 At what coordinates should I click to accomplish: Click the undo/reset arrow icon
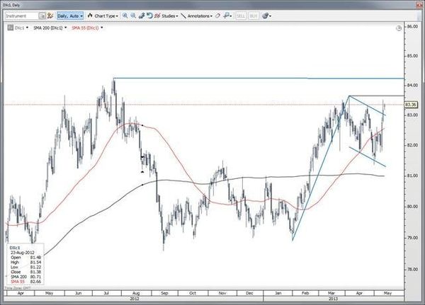pos(149,16)
